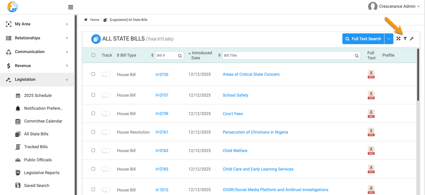Open OGSR/Social Media Platform bill title link
This screenshot has height=195, width=425.
click(276, 190)
